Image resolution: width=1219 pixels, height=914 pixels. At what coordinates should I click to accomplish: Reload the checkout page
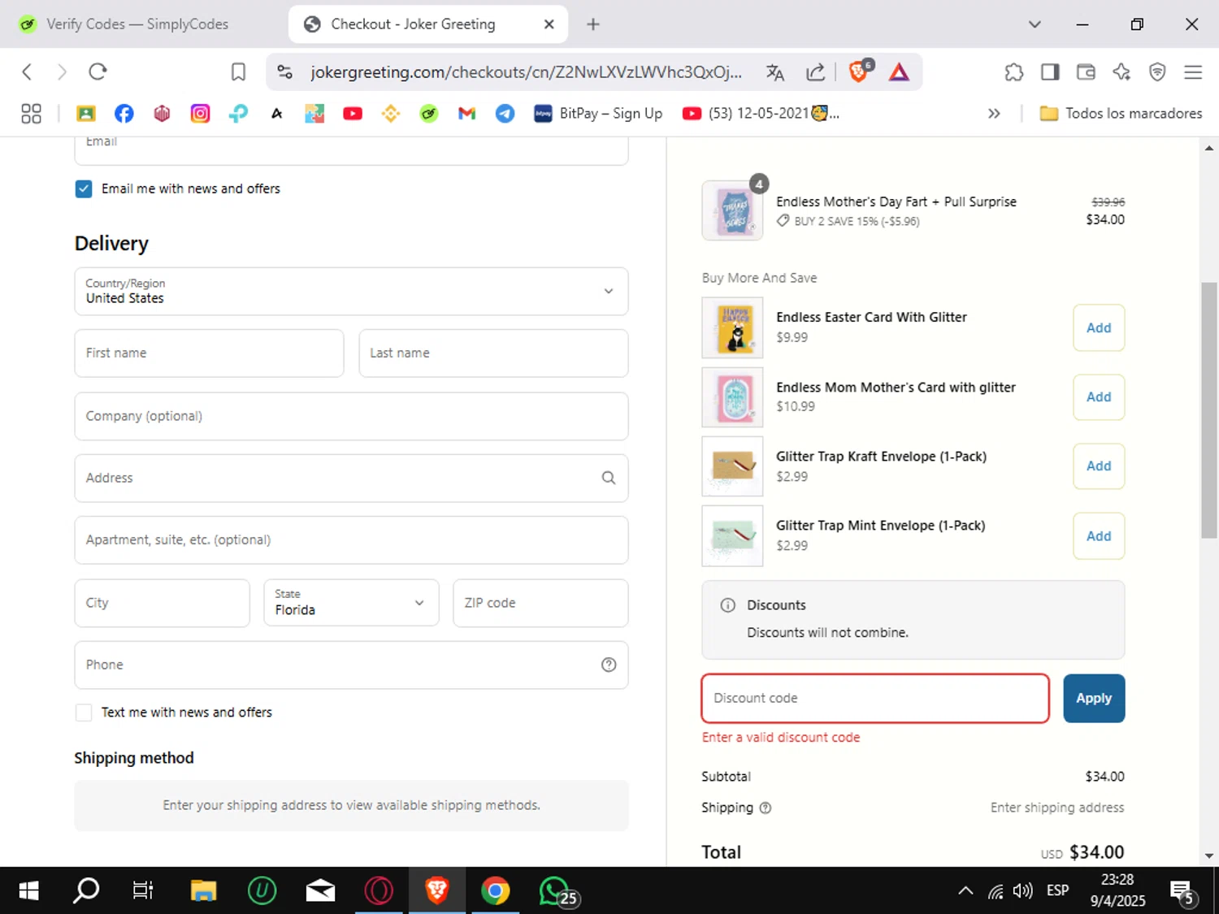click(98, 72)
